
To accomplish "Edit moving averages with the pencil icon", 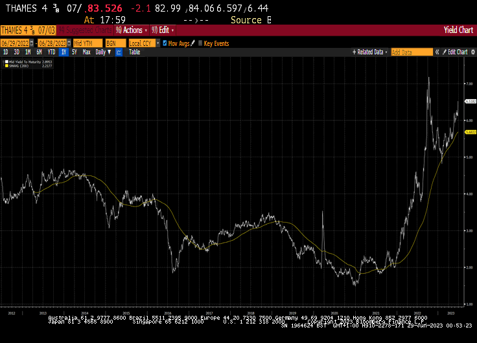I will [x=192, y=43].
